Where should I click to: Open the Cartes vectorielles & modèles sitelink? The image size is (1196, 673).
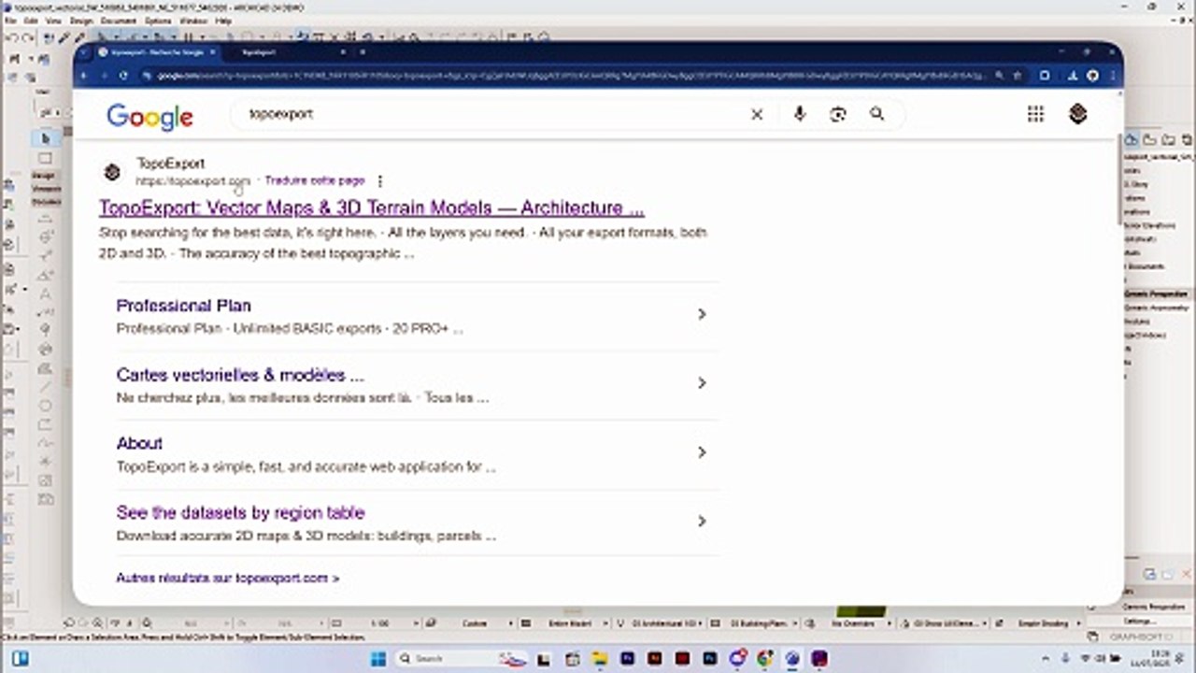tap(240, 375)
